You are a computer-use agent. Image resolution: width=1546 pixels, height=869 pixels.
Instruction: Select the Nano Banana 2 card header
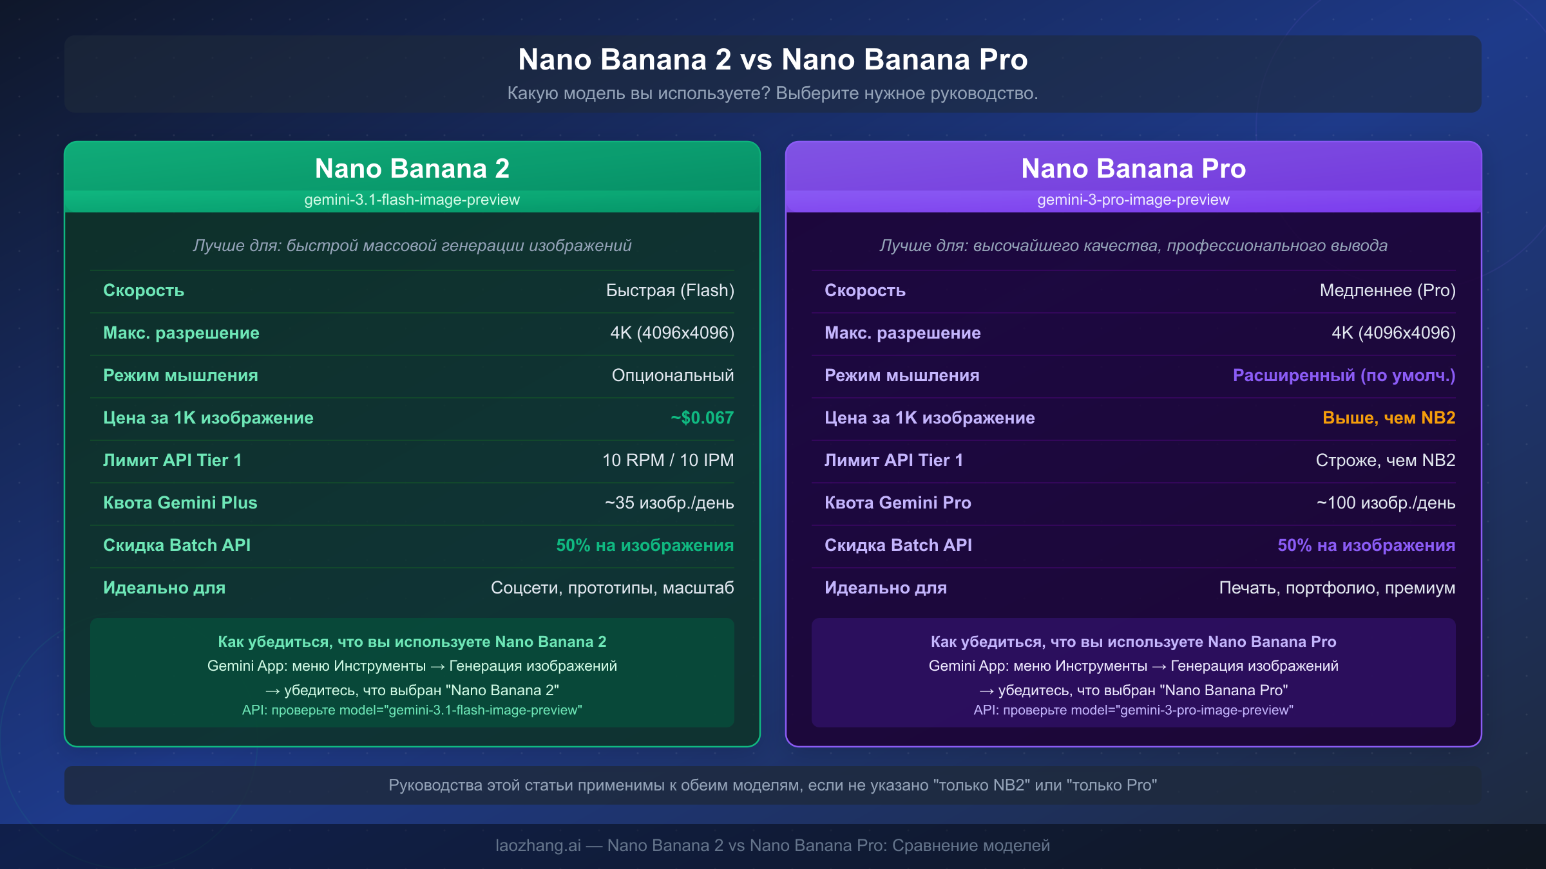tap(412, 168)
